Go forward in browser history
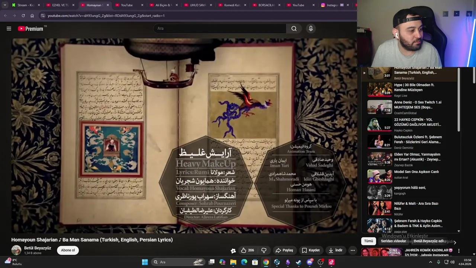 tap(14, 16)
